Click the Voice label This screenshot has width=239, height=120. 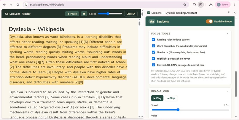point(154,116)
